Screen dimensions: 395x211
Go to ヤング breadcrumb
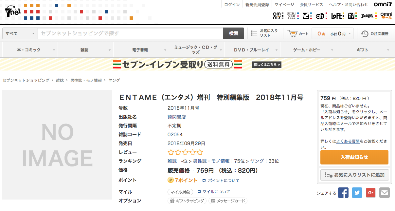pyautogui.click(x=114, y=80)
